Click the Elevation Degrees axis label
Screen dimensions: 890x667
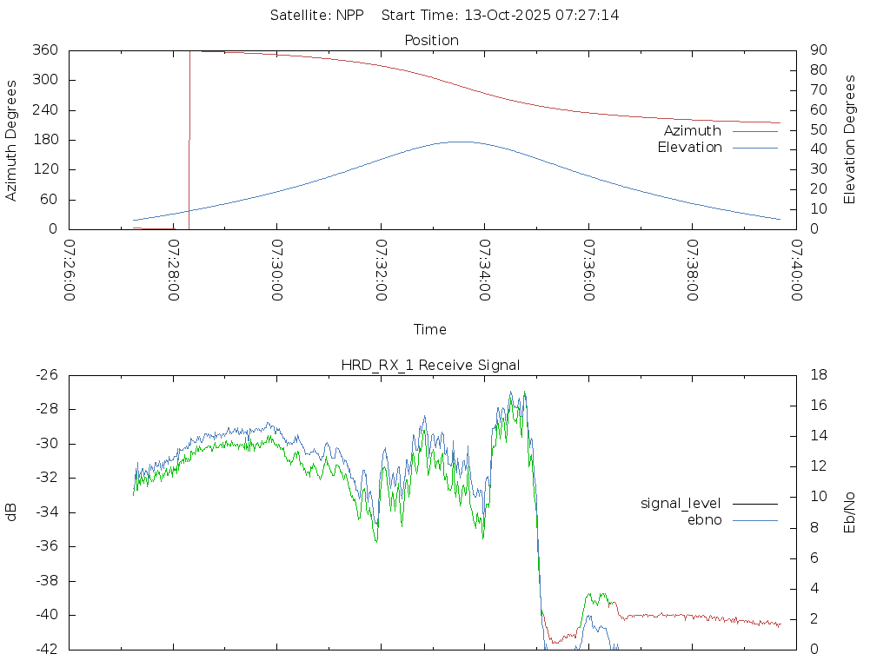click(x=850, y=140)
